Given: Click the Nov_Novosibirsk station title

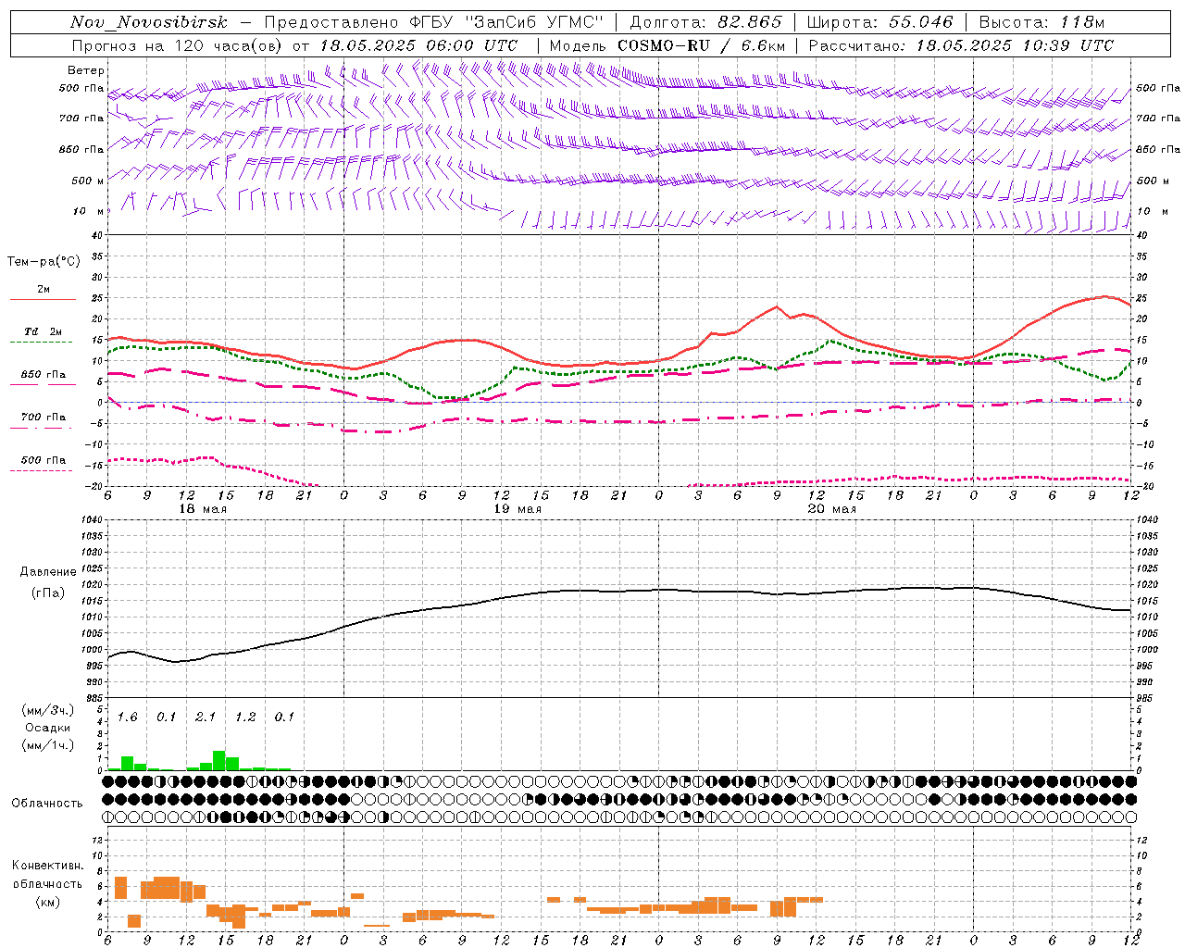Looking at the screenshot, I should click(149, 22).
